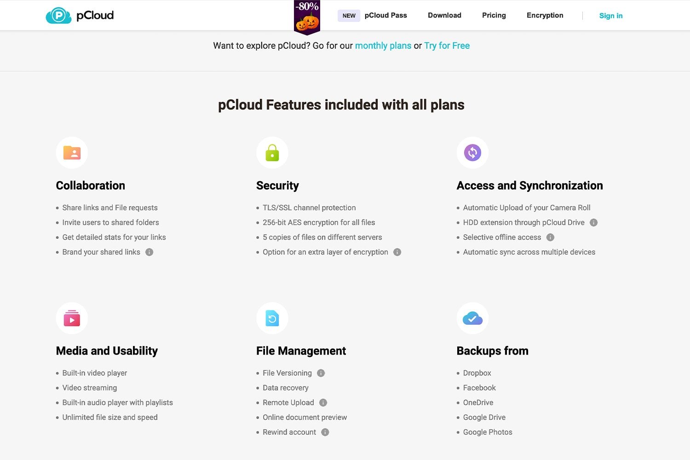Click 'Share links and File requests'

[110, 208]
